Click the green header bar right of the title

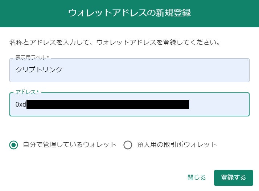(225, 13)
